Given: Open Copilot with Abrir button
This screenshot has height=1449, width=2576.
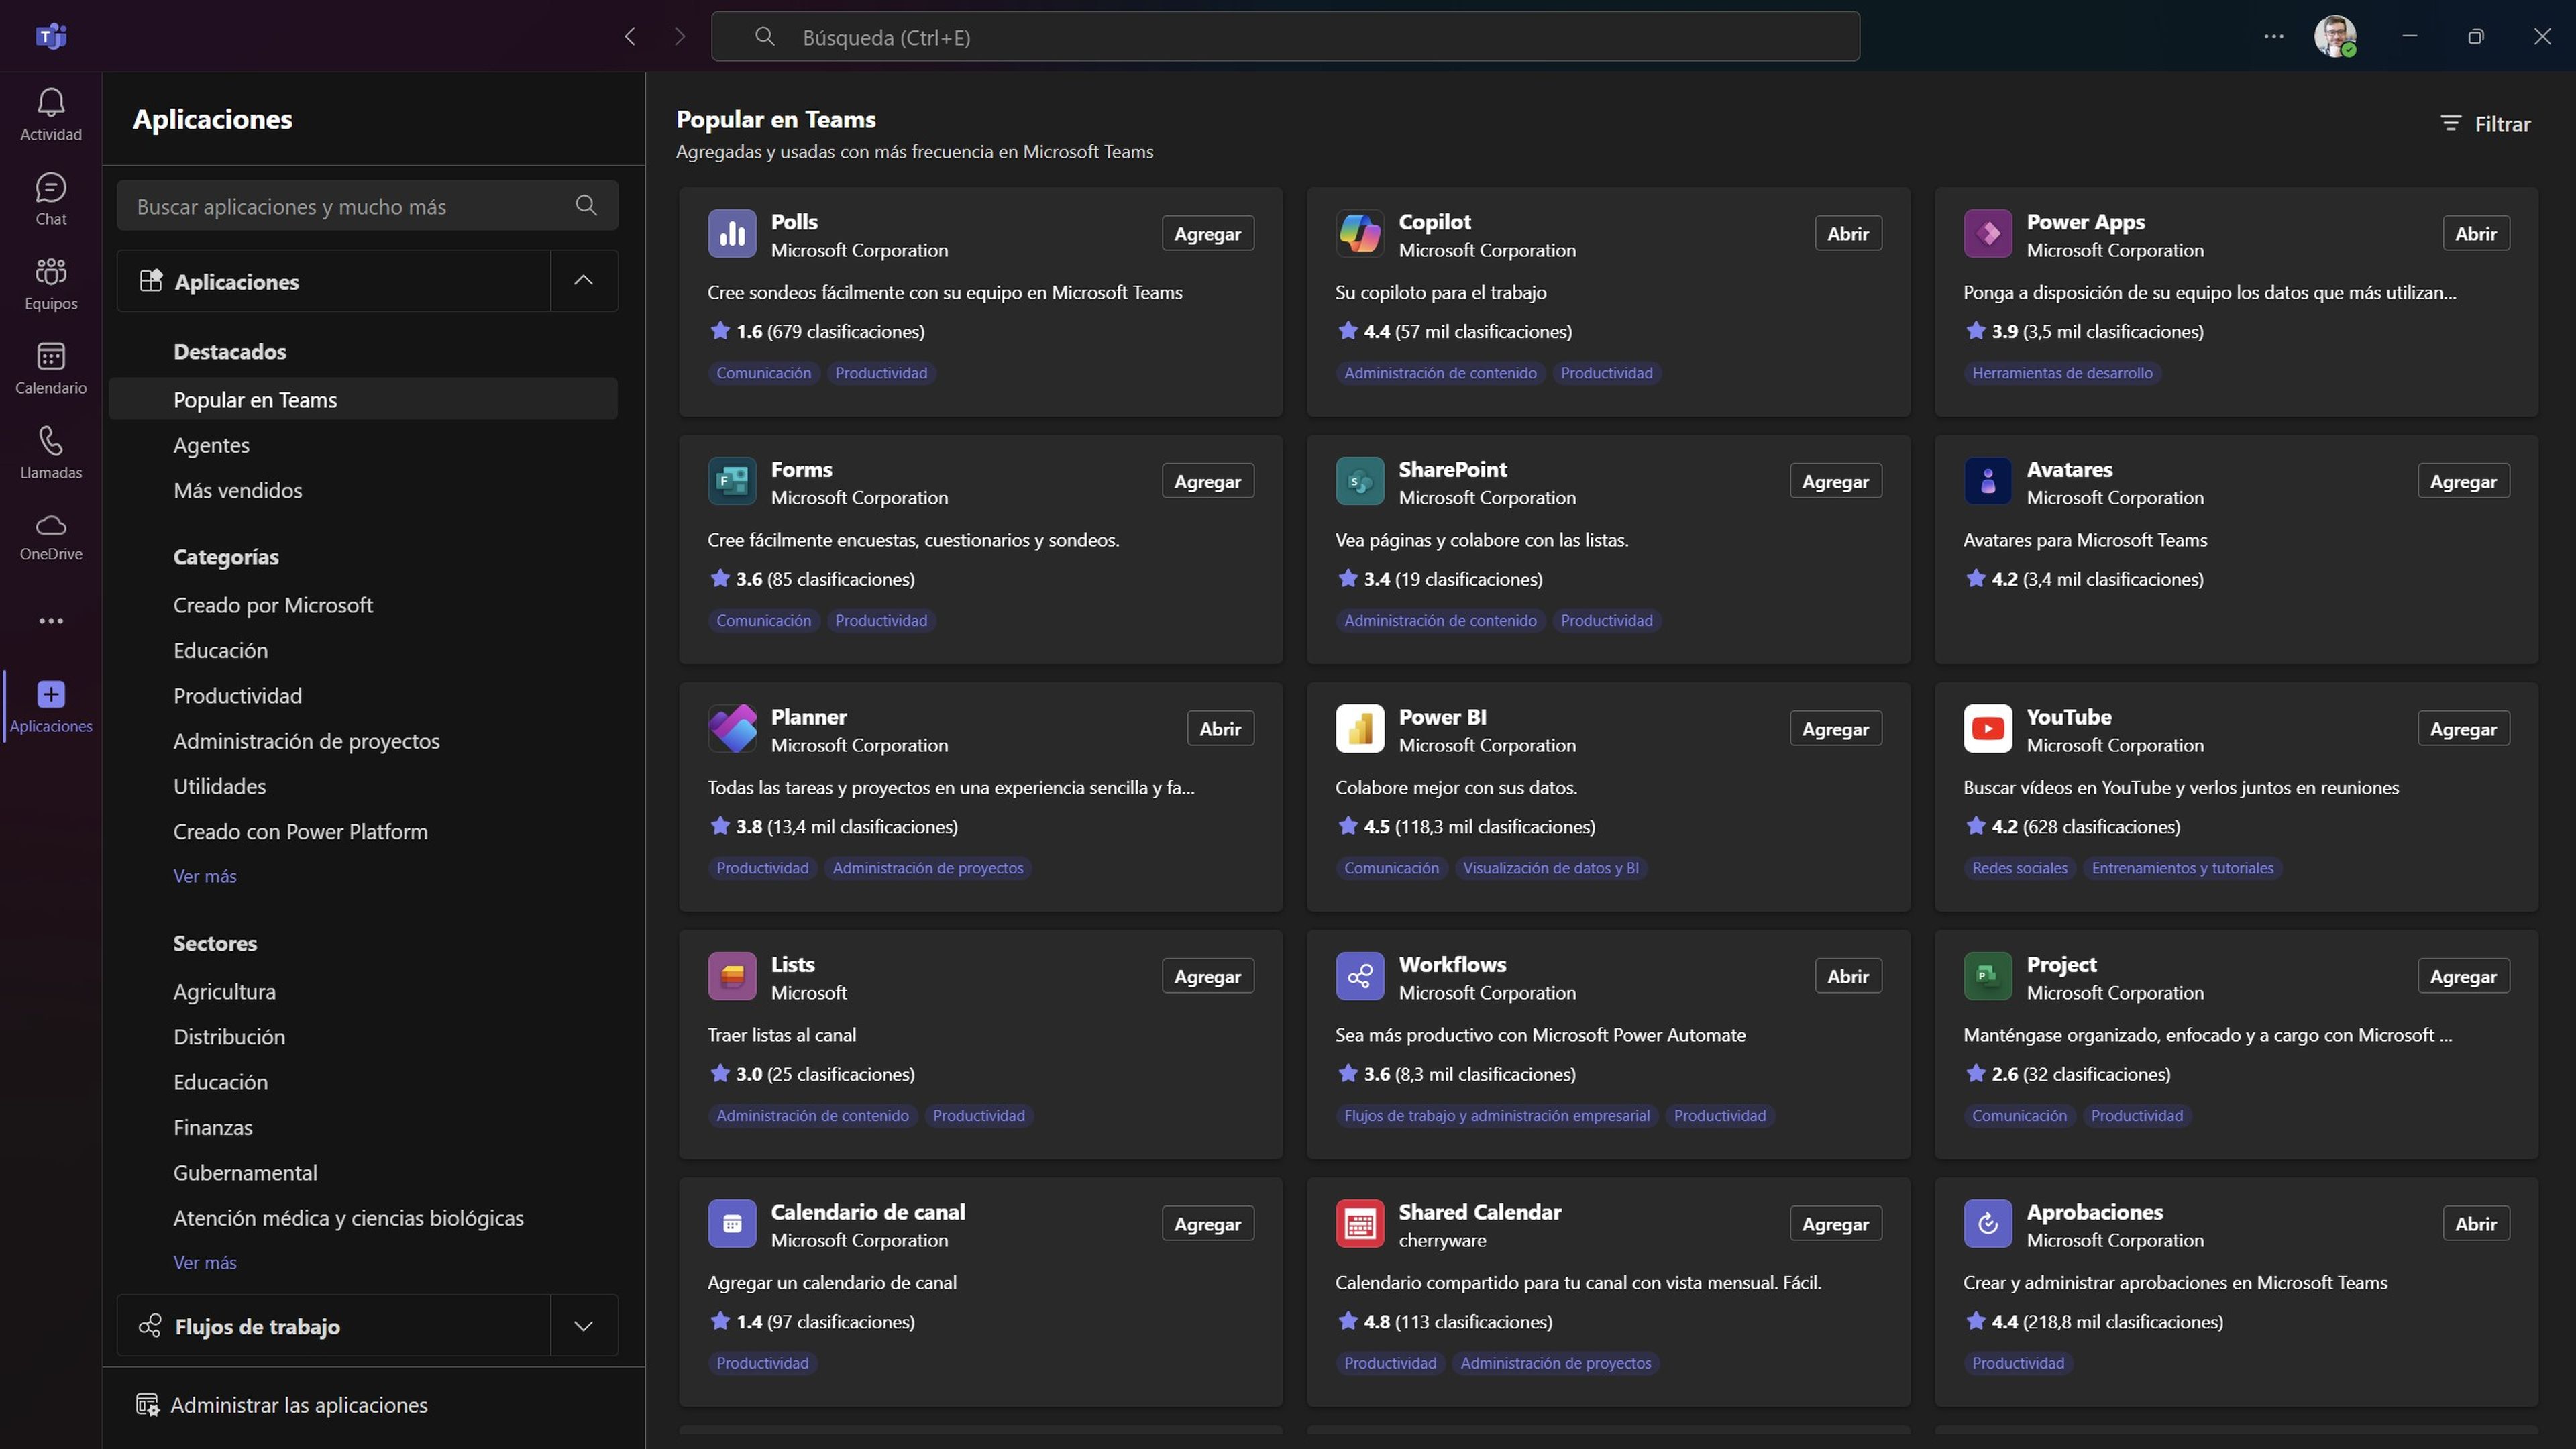Looking at the screenshot, I should point(1848,234).
